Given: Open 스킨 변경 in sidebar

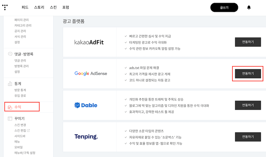Looking at the screenshot, I should click(20, 125).
